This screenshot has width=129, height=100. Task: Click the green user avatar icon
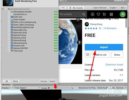tap(123, 14)
